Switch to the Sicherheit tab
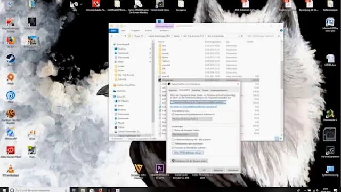 pos(196,90)
